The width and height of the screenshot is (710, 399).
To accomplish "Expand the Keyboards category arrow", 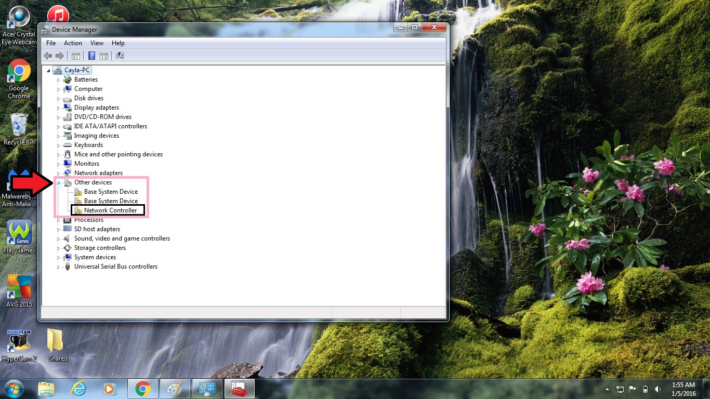I will 59,145.
